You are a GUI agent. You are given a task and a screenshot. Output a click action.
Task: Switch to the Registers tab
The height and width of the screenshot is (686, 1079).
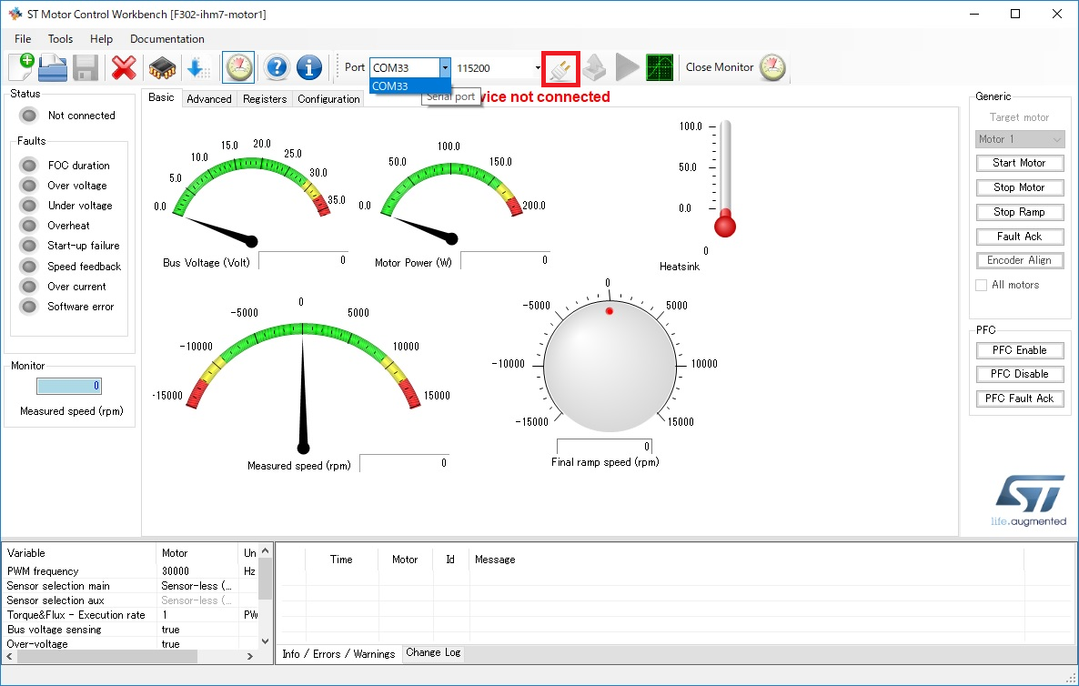point(265,99)
